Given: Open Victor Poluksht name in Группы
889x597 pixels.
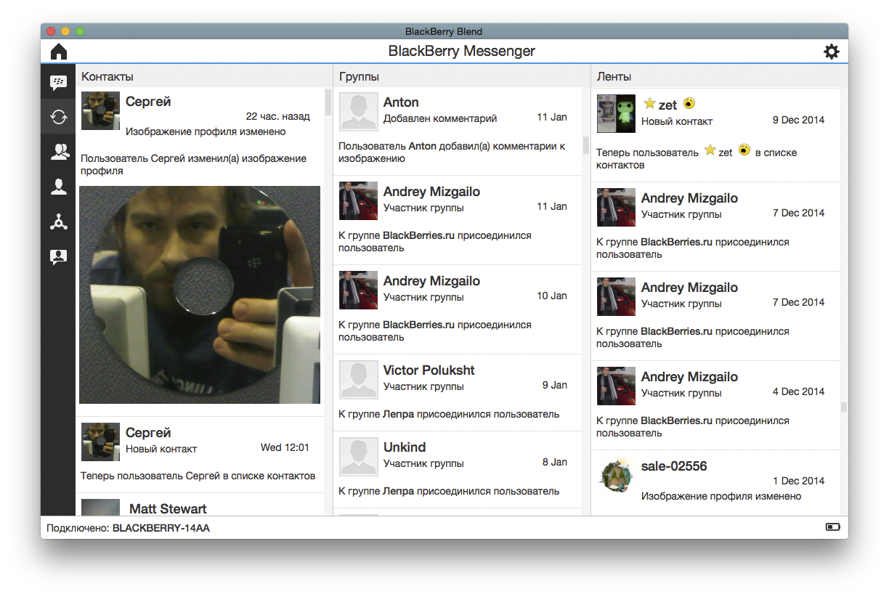Looking at the screenshot, I should (429, 370).
